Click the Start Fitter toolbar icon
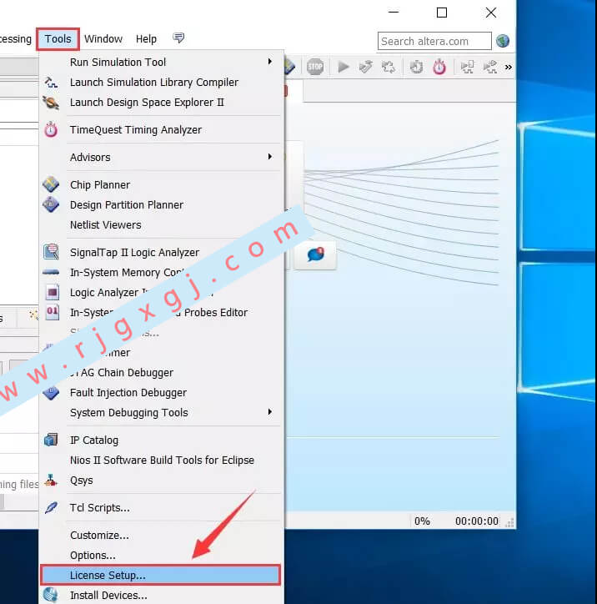Screen dimensions: 597x604 click(x=416, y=67)
